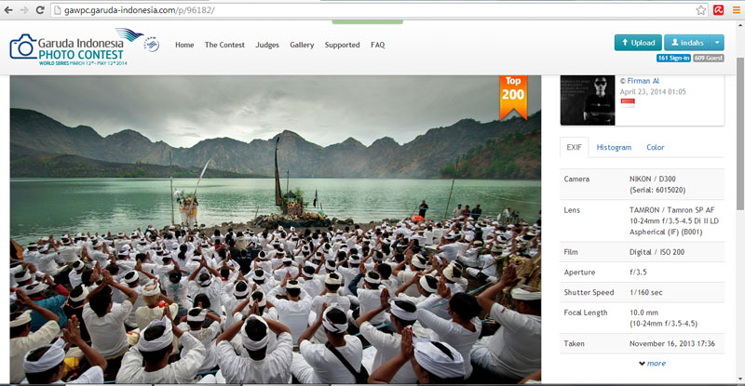Go to the Gallery page
This screenshot has width=745, height=386.
tap(302, 45)
